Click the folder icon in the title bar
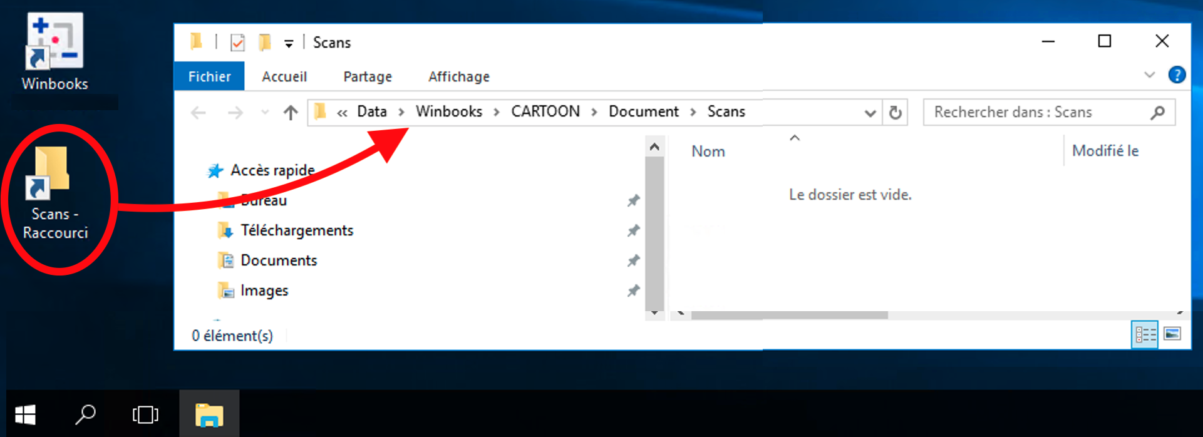1203x437 pixels. tap(197, 42)
